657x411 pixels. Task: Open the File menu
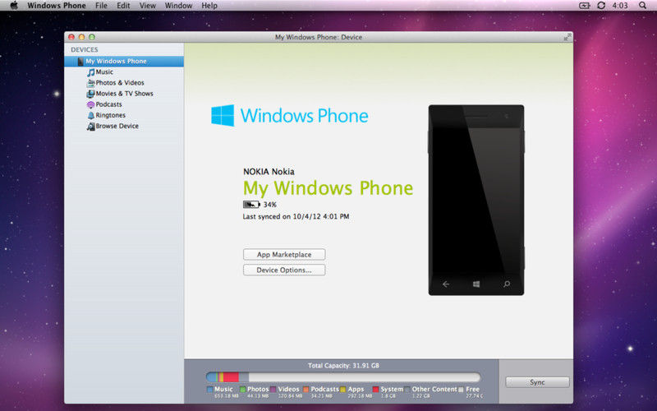(101, 6)
